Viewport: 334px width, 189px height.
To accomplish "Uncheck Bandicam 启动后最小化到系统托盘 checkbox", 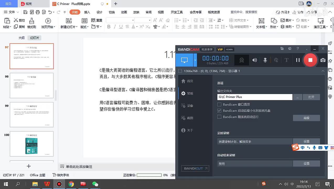I will point(219,111).
